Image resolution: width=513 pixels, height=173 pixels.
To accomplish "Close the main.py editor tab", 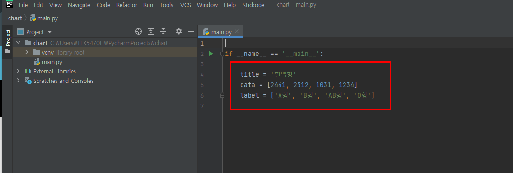I will [237, 32].
